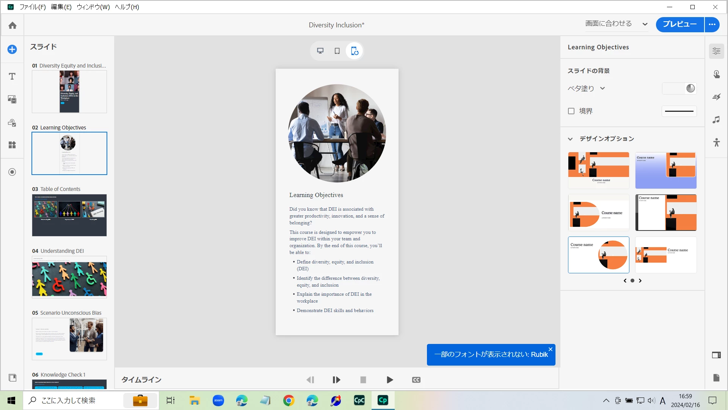
Task: Close the Rubik font warning notification
Action: pyautogui.click(x=550, y=349)
